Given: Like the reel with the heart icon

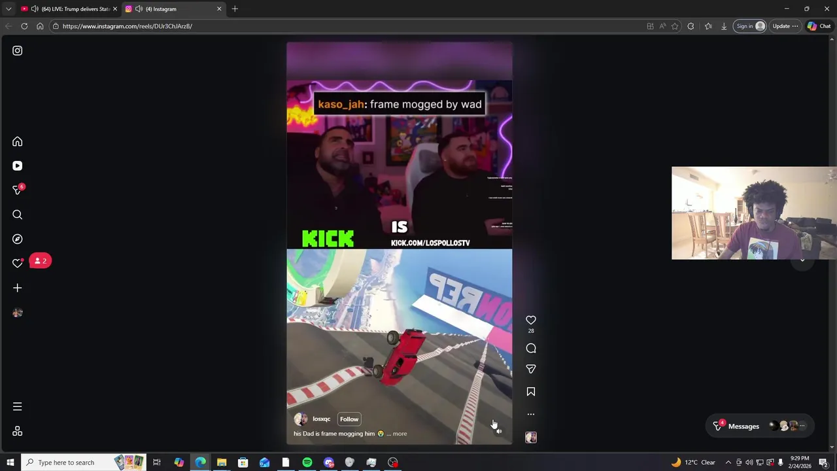Looking at the screenshot, I should [531, 320].
